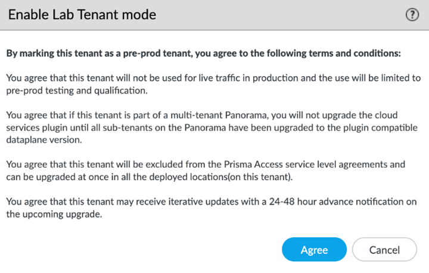Viewport: 429px width, 273px height.
Task: Click the live traffic in production paragraph
Action: tap(213, 84)
